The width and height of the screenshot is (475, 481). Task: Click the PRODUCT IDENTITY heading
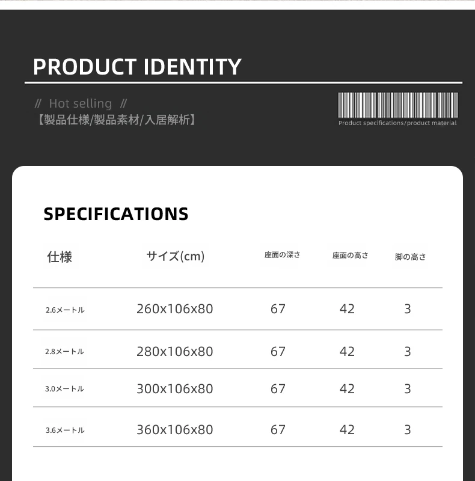click(137, 67)
